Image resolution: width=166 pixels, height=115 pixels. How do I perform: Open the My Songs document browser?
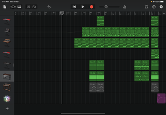coord(5,7)
